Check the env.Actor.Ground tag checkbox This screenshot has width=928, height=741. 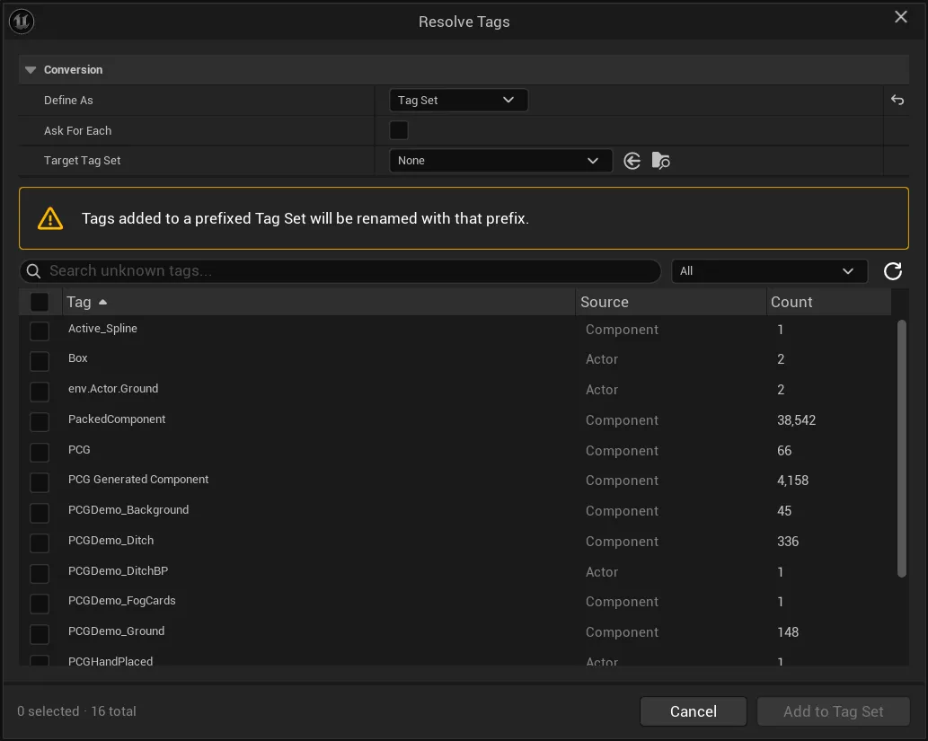tap(40, 392)
